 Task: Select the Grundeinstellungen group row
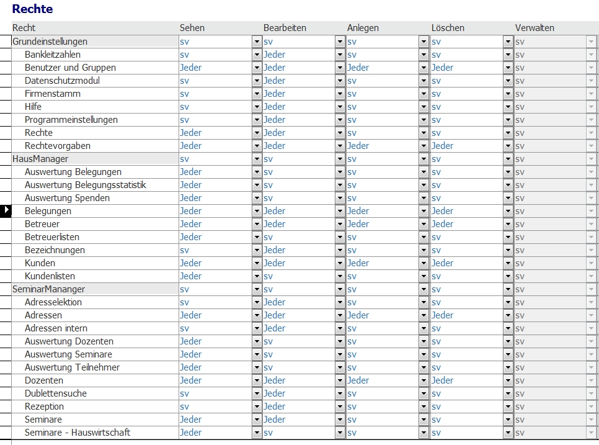tap(50, 42)
